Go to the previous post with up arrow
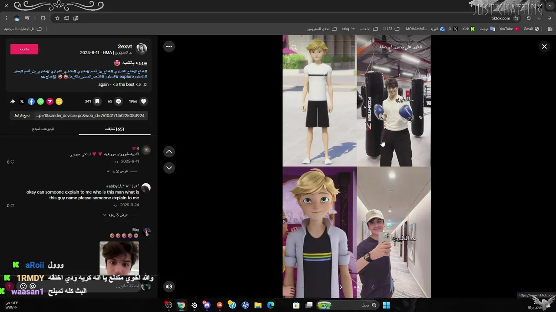Viewport: 556px width, 312px height. 169,151
